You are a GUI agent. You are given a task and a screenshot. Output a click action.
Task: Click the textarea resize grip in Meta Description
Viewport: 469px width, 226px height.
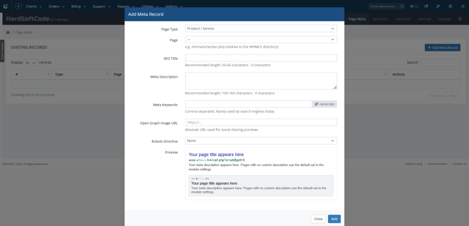[x=335, y=87]
